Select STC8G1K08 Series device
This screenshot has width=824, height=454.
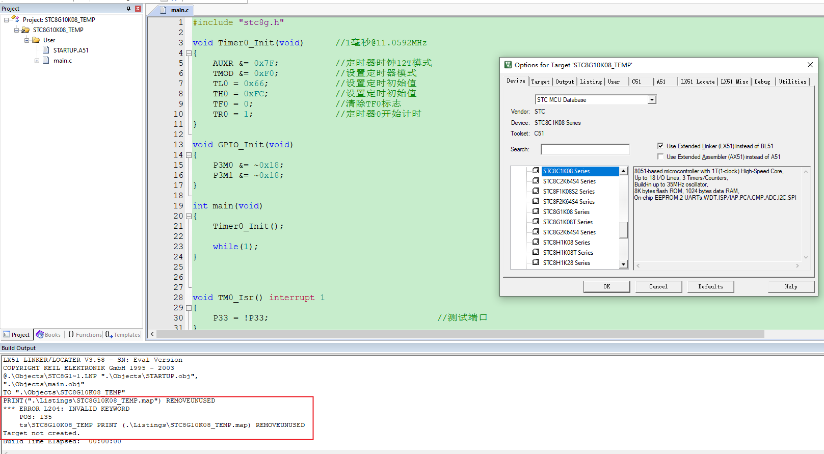pyautogui.click(x=566, y=212)
